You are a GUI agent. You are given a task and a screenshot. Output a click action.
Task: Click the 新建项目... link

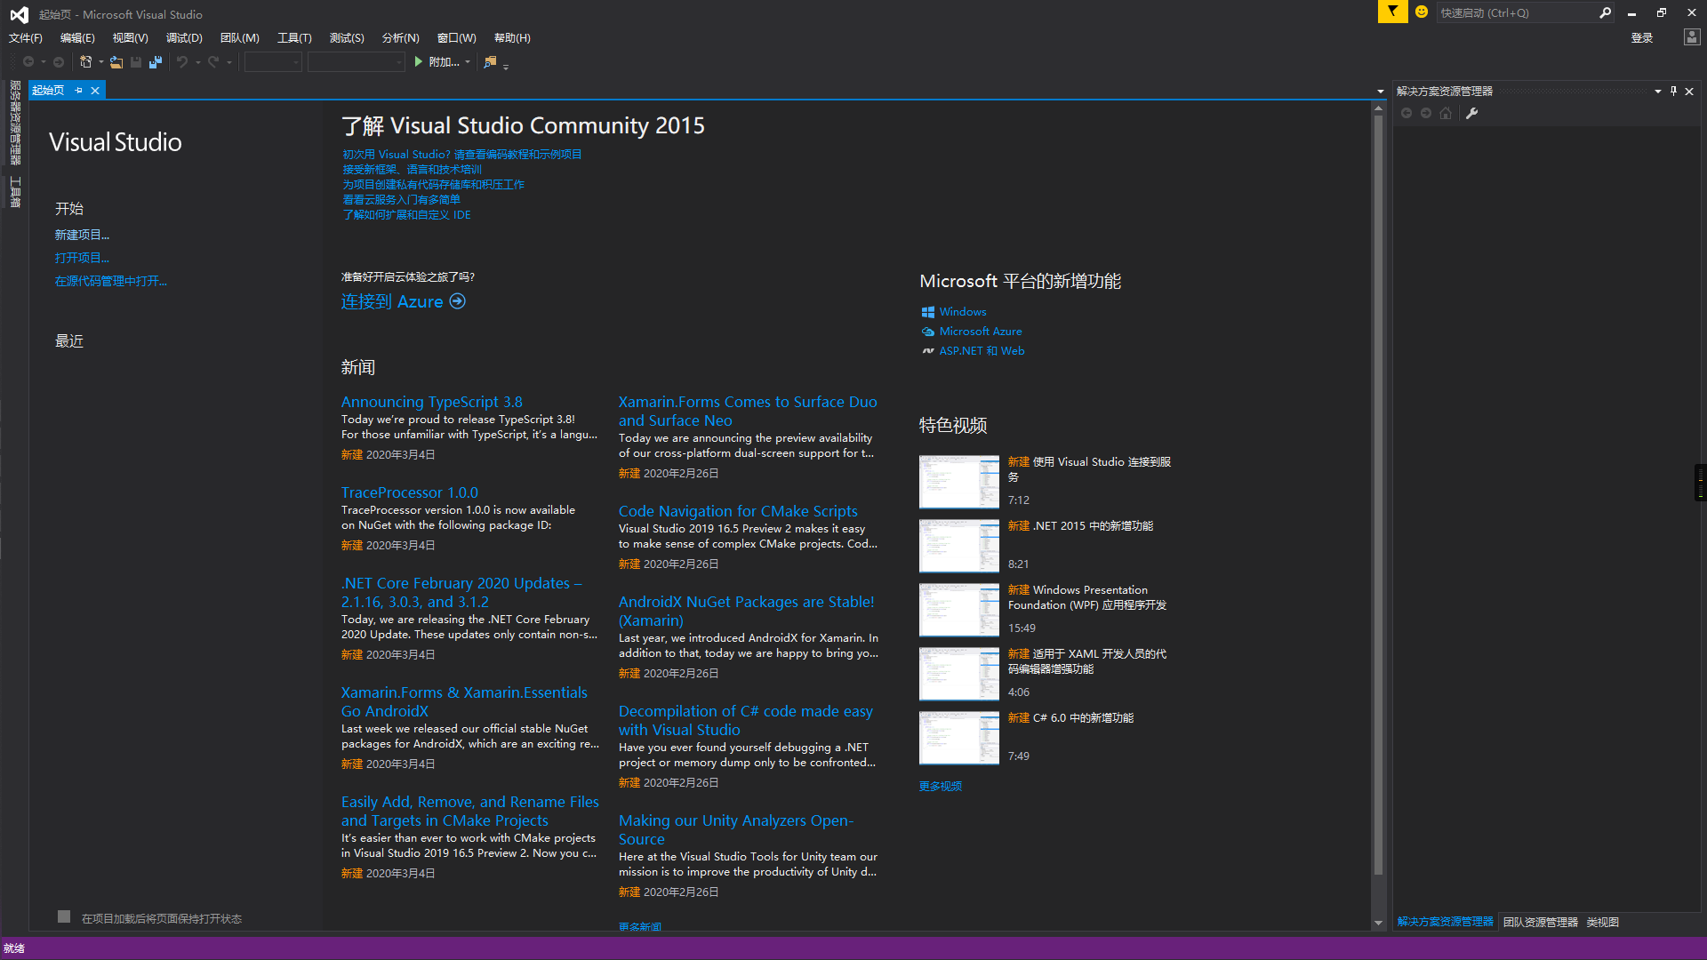coord(82,235)
